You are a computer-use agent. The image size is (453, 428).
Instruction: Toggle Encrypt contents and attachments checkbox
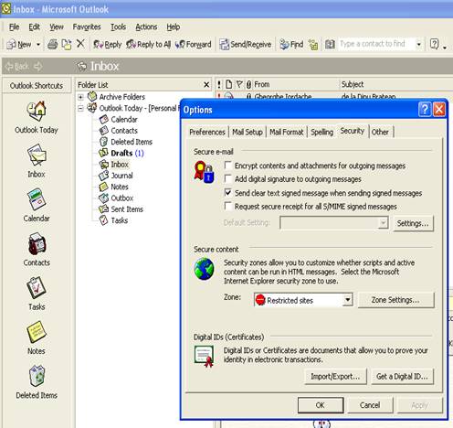coord(227,166)
